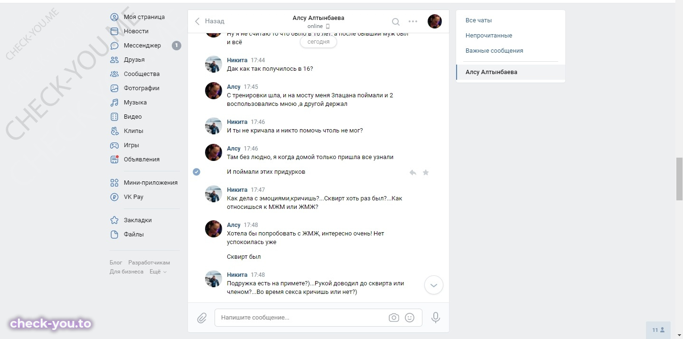
Task: Reply to the 'И поймали этих придурков' message
Action: [x=413, y=172]
